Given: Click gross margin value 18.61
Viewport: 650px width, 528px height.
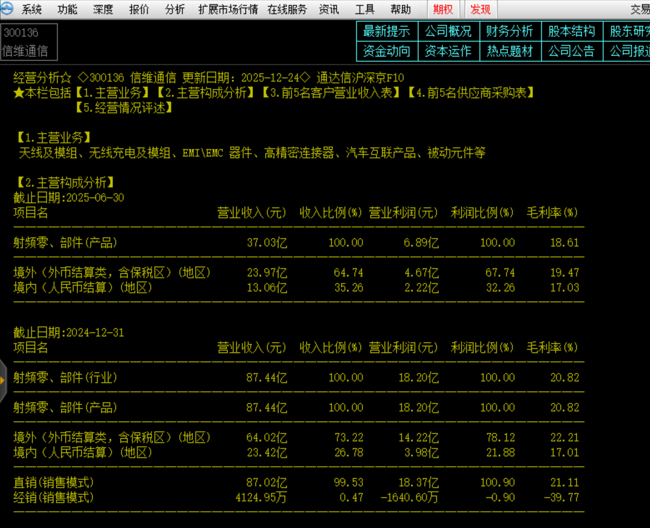Looking at the screenshot, I should 564,243.
